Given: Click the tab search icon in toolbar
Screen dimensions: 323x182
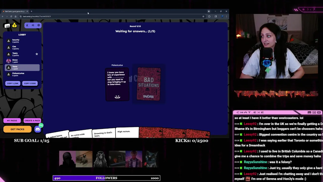Looking at the screenshot, I should [216, 16].
